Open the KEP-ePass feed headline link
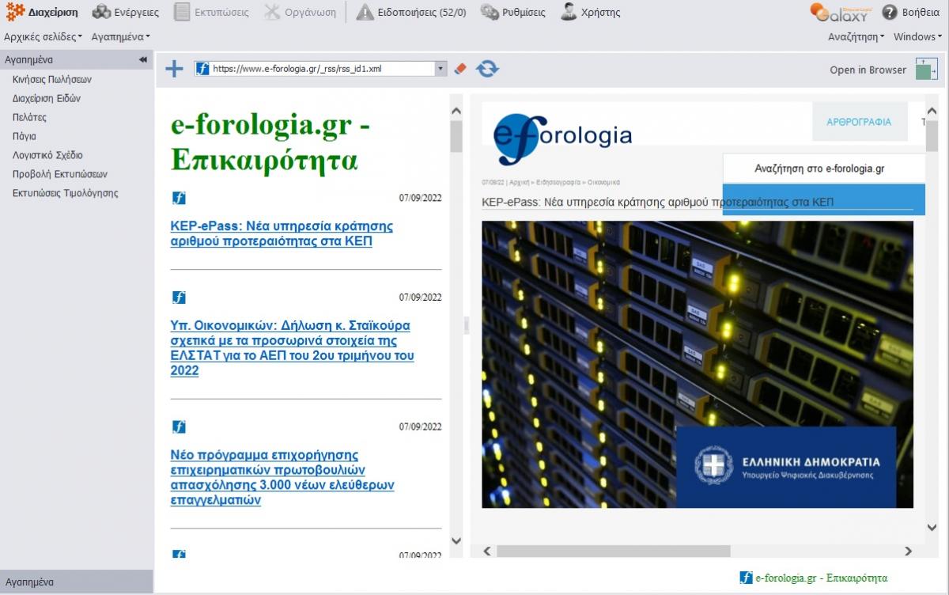The image size is (949, 595). (282, 233)
